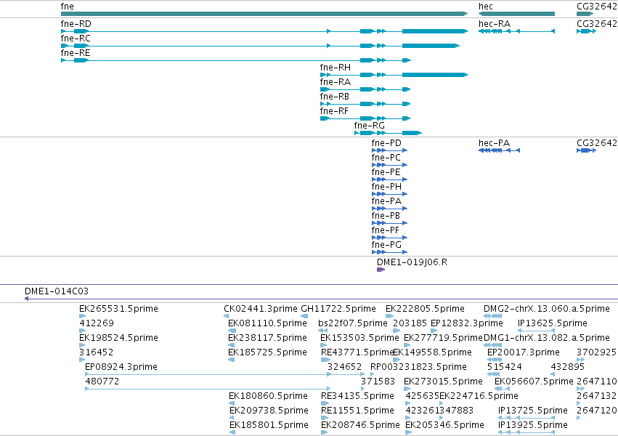
Task: Click RE43771.5prime EST label
Action: click(x=358, y=352)
